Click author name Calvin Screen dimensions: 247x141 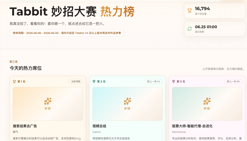pos(97,132)
